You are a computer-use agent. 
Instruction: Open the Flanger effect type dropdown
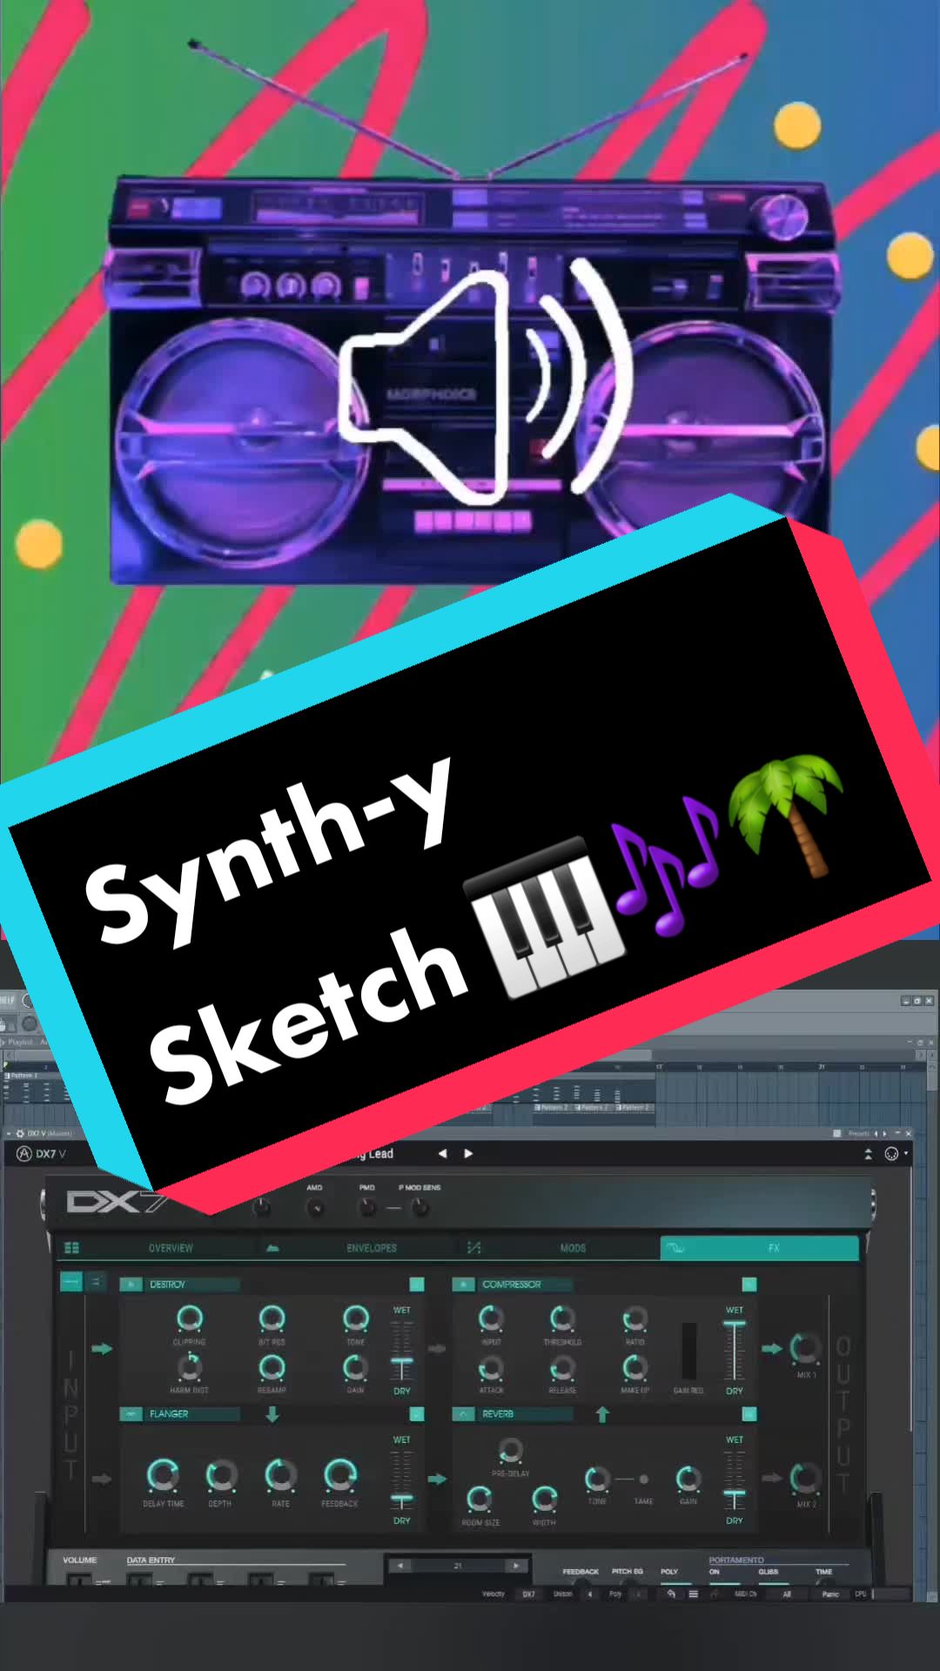pos(191,1414)
